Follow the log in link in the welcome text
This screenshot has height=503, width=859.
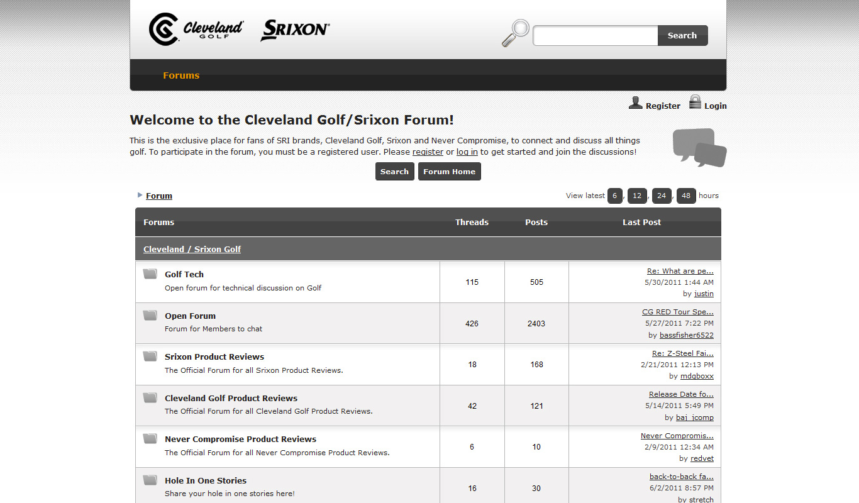point(467,152)
